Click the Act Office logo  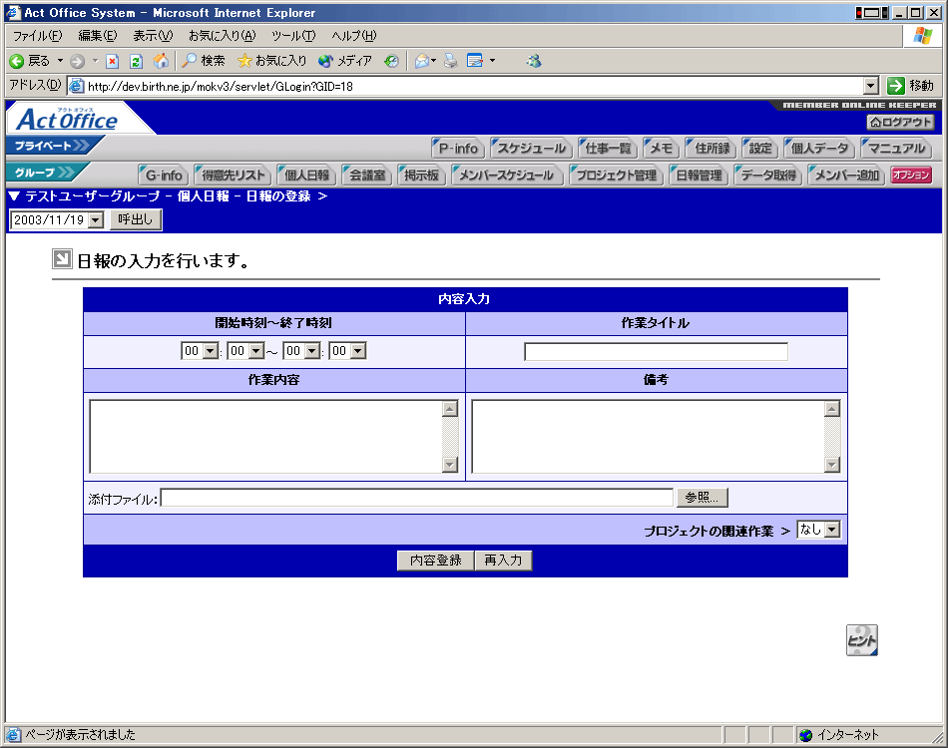[x=68, y=120]
